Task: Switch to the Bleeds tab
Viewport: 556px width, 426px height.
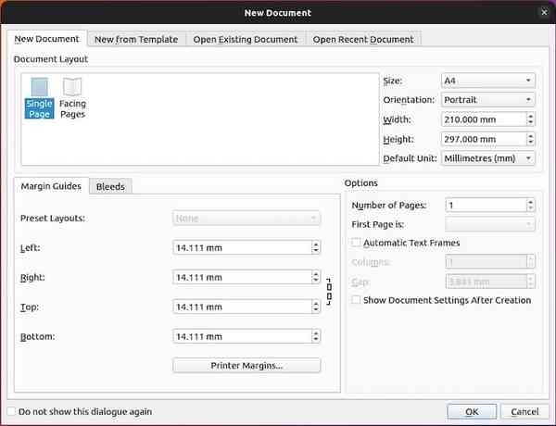Action: 111,186
